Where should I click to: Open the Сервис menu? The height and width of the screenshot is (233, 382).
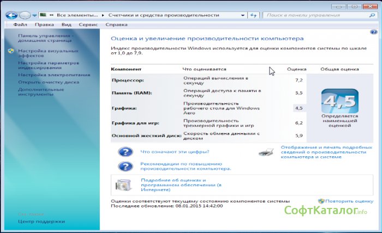click(88, 25)
